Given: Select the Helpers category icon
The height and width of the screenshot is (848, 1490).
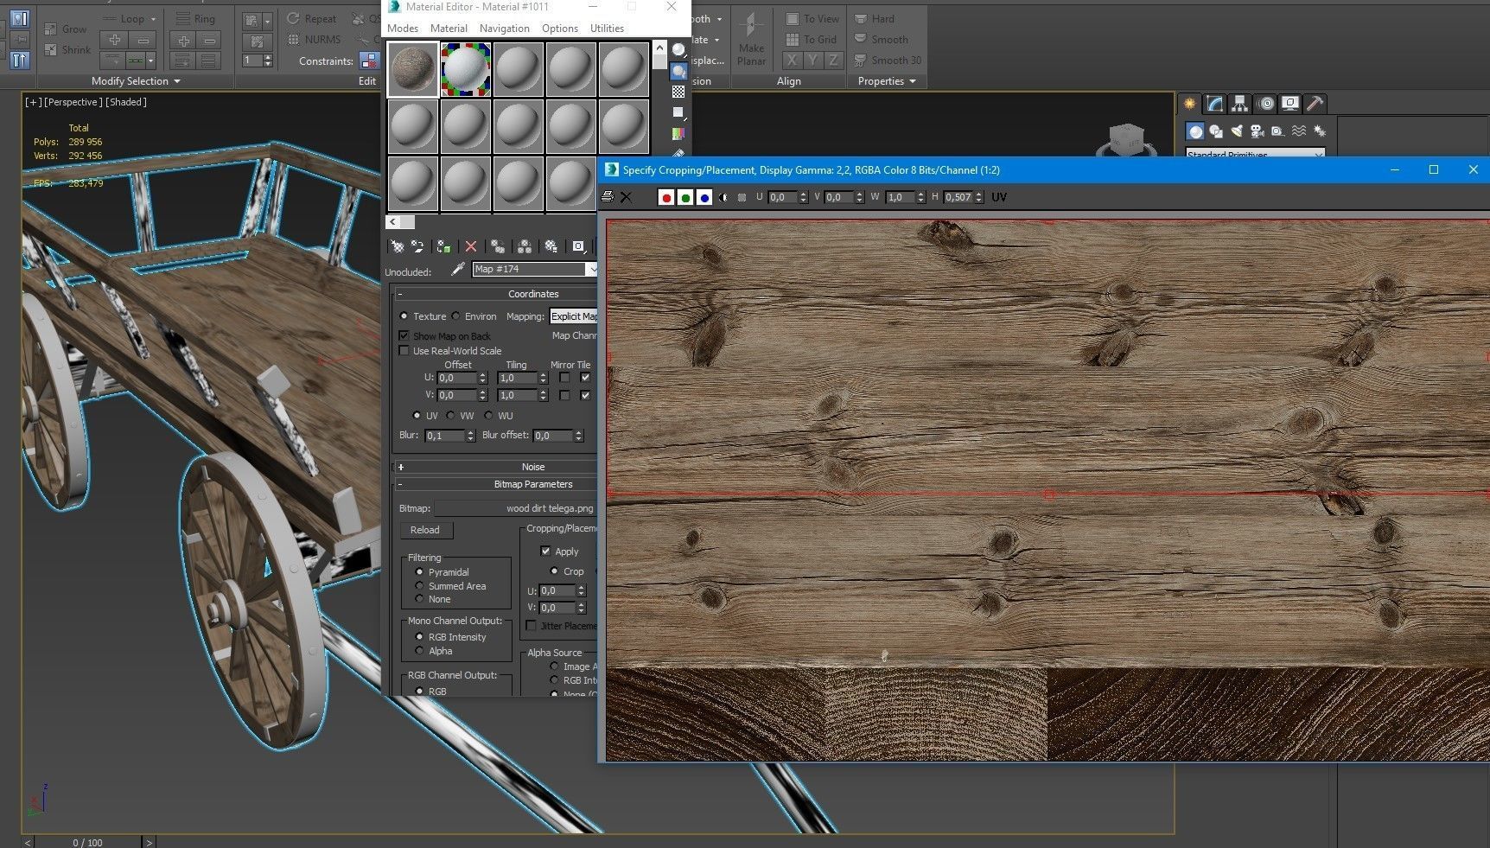Looking at the screenshot, I should tap(1278, 131).
